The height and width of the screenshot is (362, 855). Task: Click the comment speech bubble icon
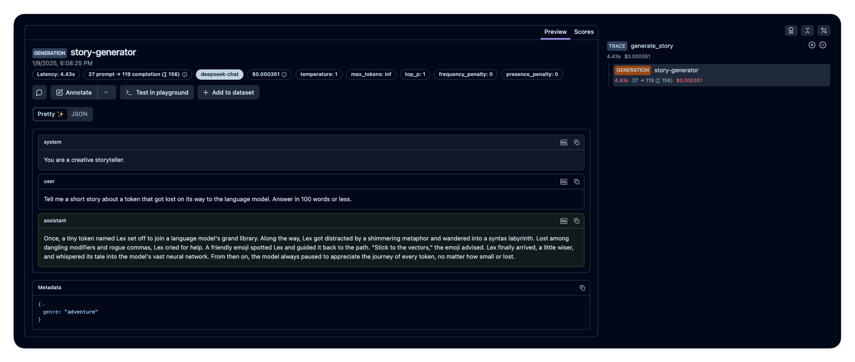pos(39,93)
